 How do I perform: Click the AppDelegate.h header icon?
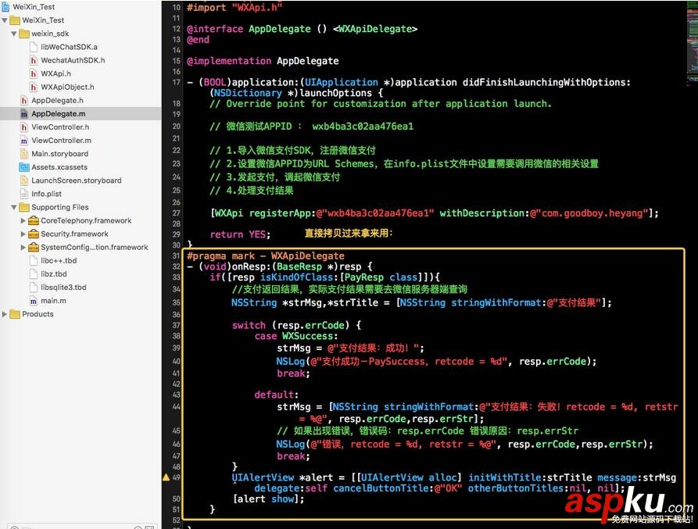point(24,101)
